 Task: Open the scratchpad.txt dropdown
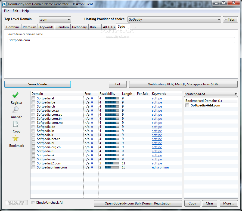tap(211, 94)
